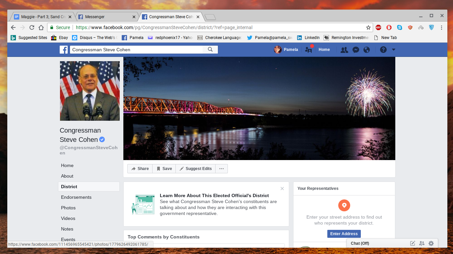This screenshot has width=453, height=254.
Task: Open Cherokee Language bookmark
Action: [219, 38]
